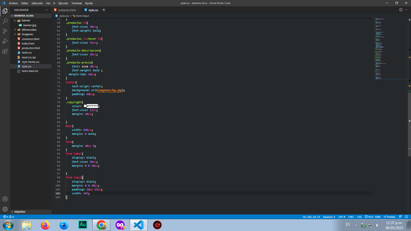
Task: Open the Ayuda menu
Action: point(89,3)
